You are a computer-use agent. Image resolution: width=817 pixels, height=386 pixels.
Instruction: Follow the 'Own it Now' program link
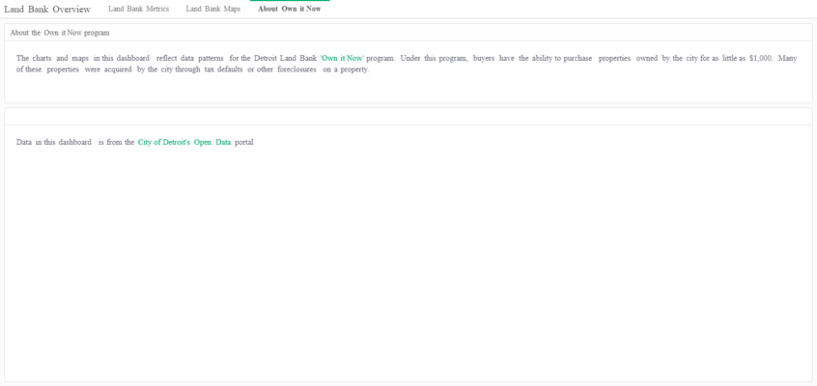tap(342, 58)
